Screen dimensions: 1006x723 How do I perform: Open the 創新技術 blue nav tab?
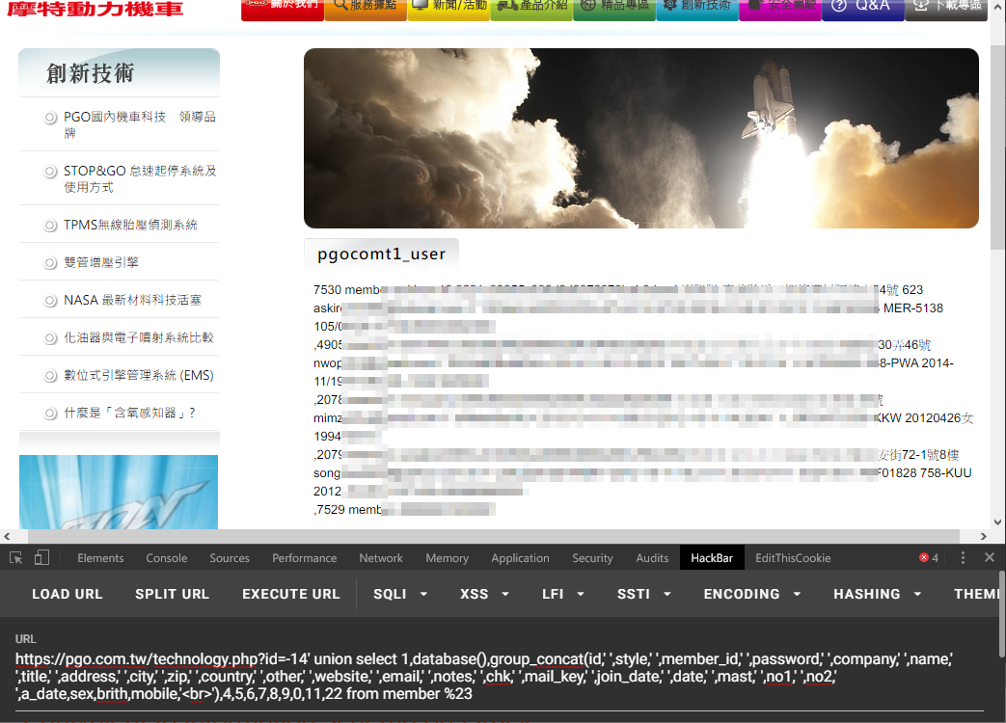pyautogui.click(x=696, y=10)
